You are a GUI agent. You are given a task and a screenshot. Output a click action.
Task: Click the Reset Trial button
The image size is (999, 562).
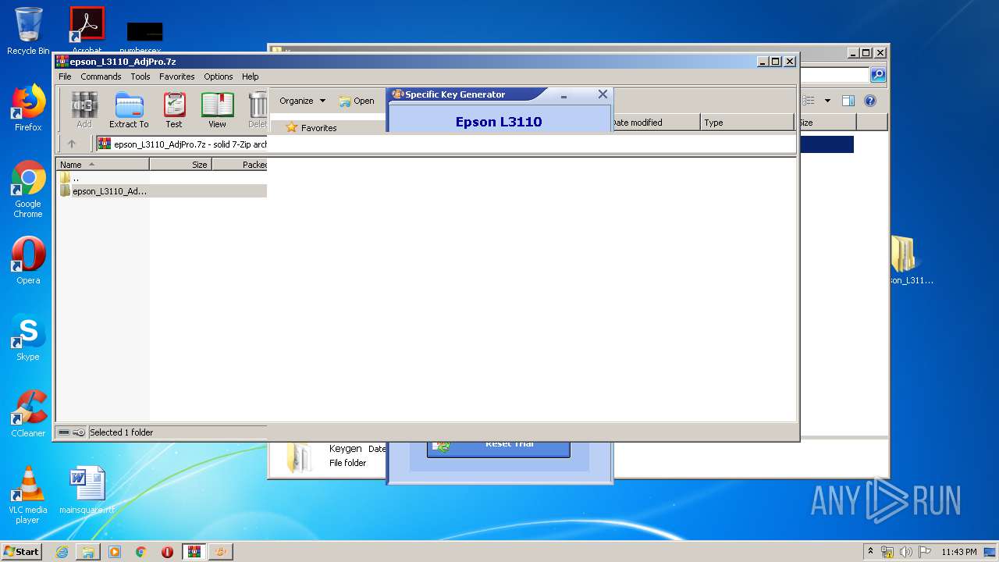(499, 447)
